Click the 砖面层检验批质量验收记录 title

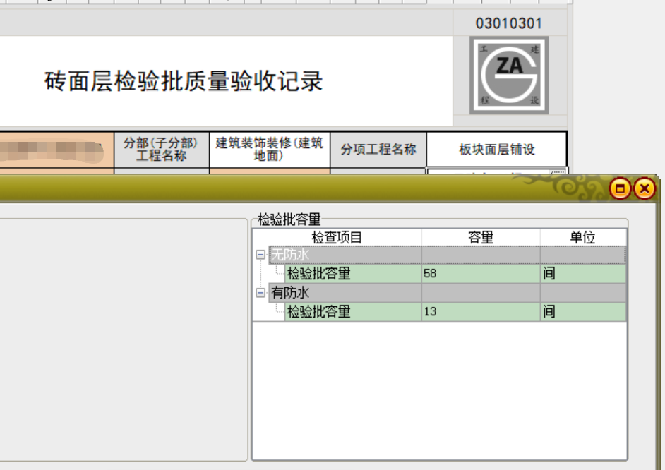(184, 82)
